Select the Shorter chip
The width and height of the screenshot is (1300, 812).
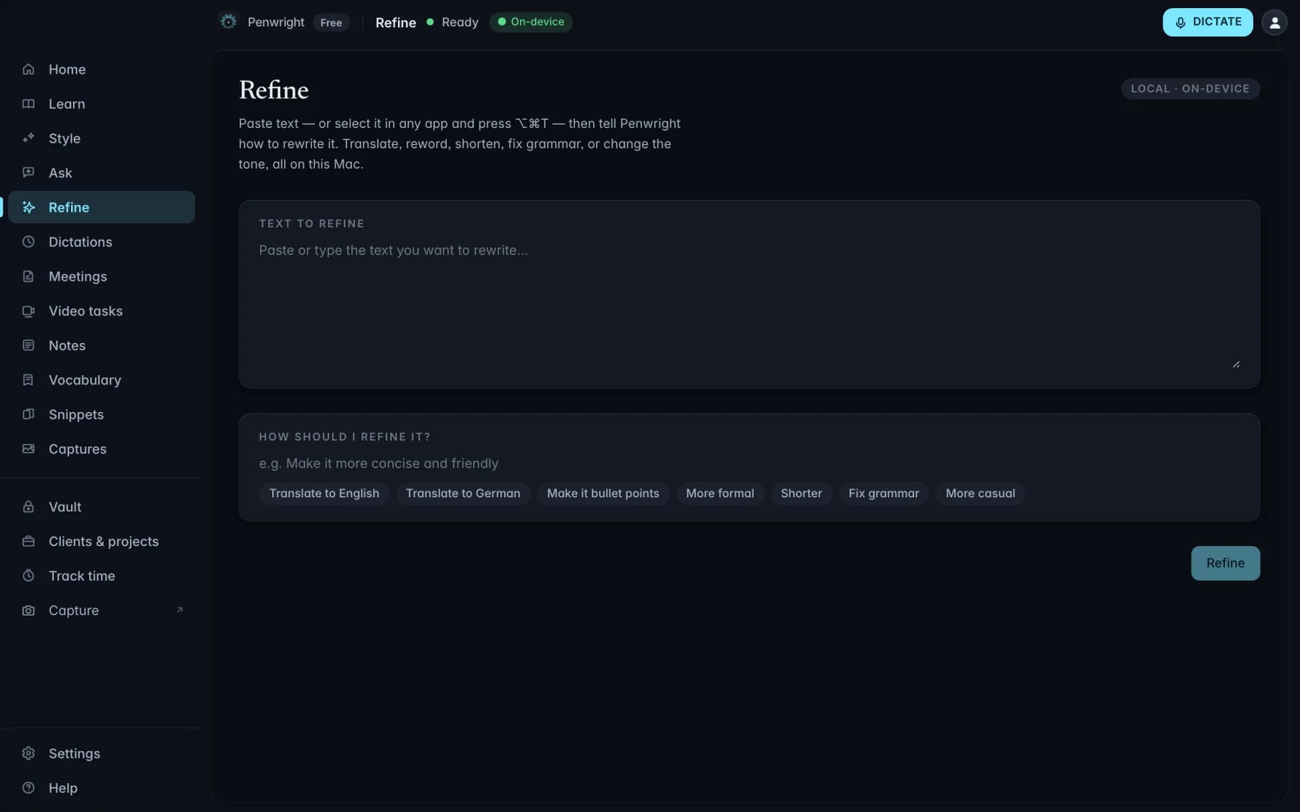[x=801, y=493]
